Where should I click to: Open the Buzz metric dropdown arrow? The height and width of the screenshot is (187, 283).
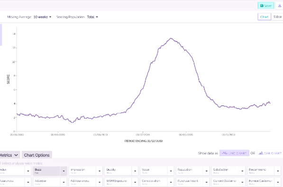[x=64, y=171]
